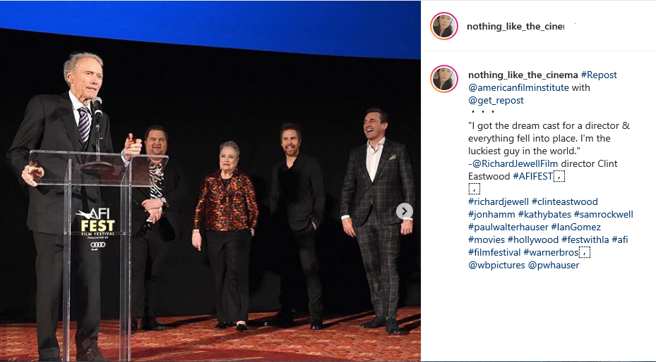Visit the @wbpictures profile mention
The width and height of the screenshot is (656, 362).
click(x=496, y=266)
